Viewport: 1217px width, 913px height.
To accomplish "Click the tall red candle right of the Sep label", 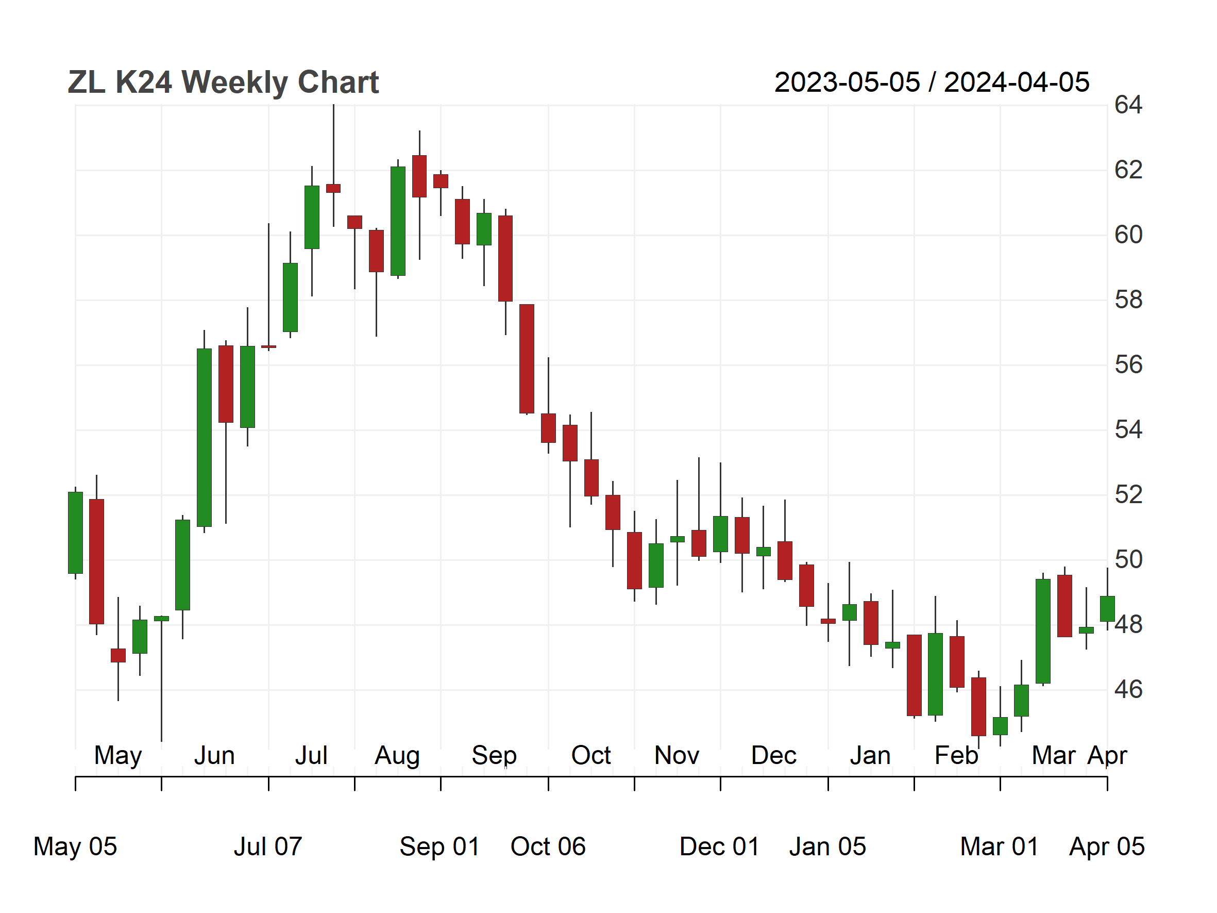I will tap(527, 359).
